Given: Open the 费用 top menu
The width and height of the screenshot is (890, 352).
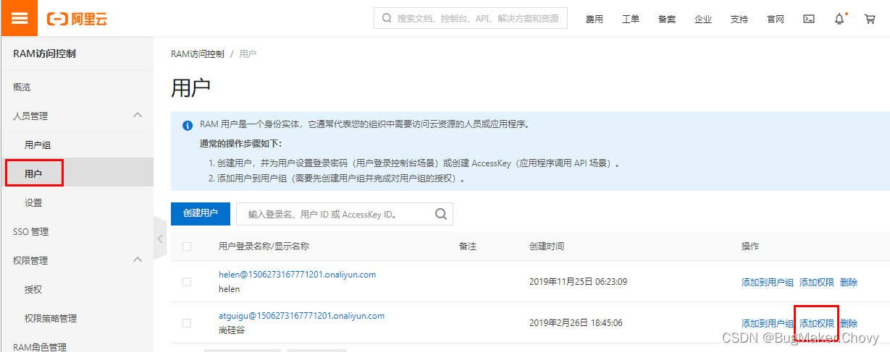Looking at the screenshot, I should pyautogui.click(x=594, y=20).
